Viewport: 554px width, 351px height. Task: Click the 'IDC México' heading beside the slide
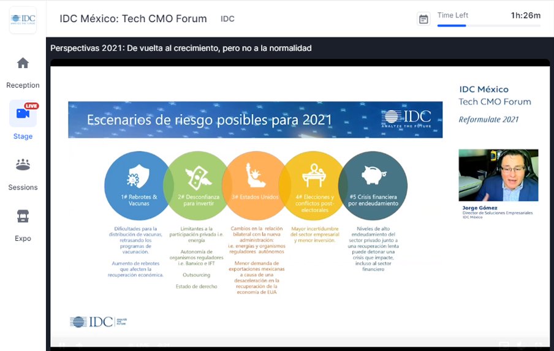[484, 89]
